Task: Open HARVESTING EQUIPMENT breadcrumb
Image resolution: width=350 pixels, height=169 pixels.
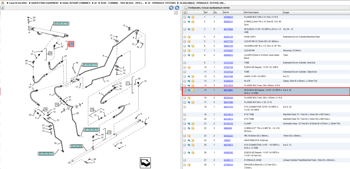Action: [45, 3]
